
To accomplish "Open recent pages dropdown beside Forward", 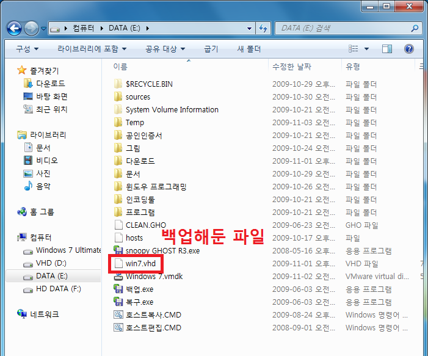I will pos(43,28).
